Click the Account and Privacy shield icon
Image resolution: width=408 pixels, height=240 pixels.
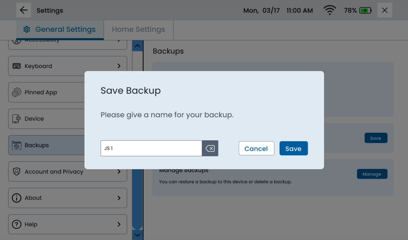click(17, 171)
